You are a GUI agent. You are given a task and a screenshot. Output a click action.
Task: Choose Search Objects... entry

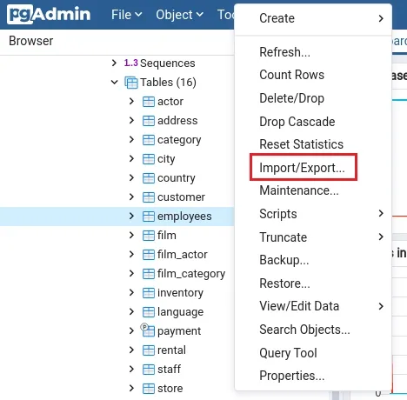click(313, 330)
